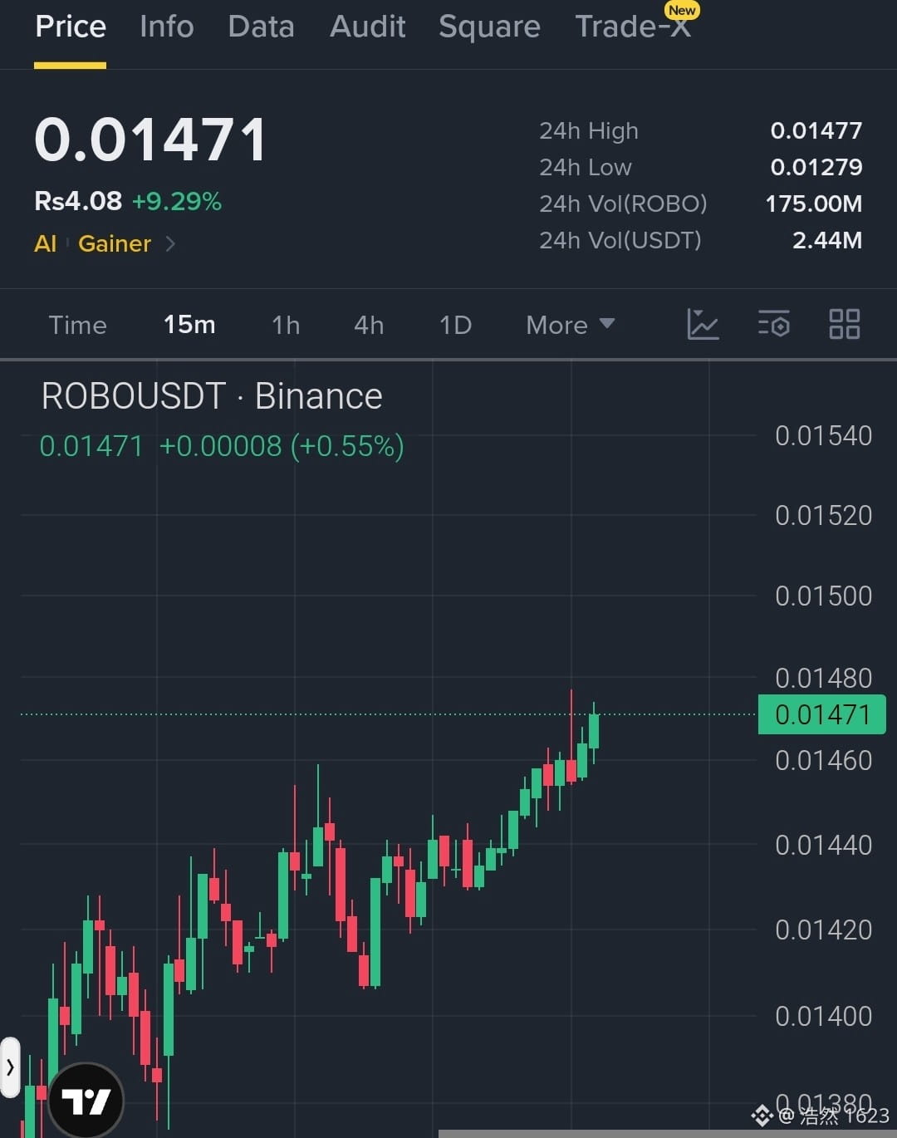Open the Trade-X tab
Screen dimensions: 897x1138
point(633,27)
